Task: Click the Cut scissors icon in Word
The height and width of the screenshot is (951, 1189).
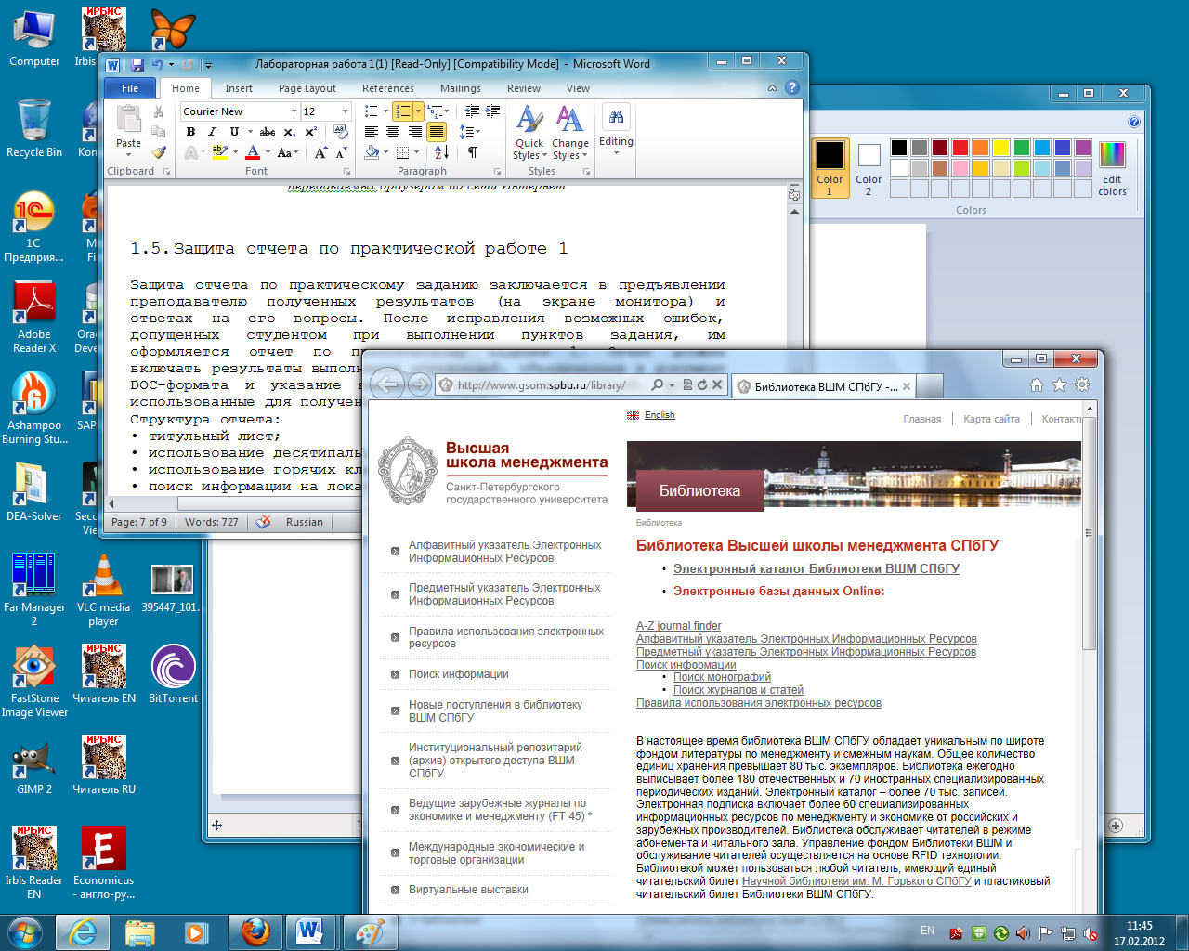Action: tap(159, 111)
